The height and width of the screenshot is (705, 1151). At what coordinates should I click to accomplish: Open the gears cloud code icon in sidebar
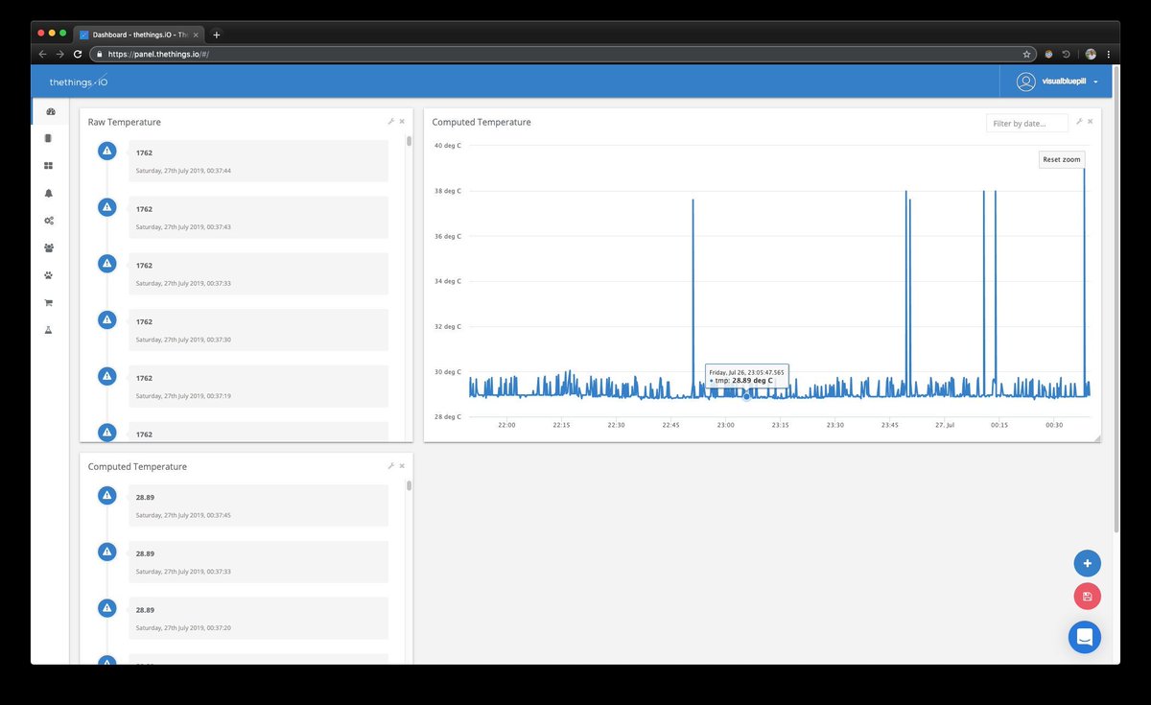49,221
